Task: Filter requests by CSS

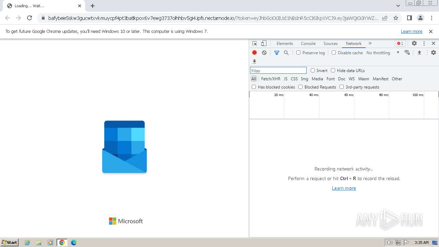Action: [294, 79]
